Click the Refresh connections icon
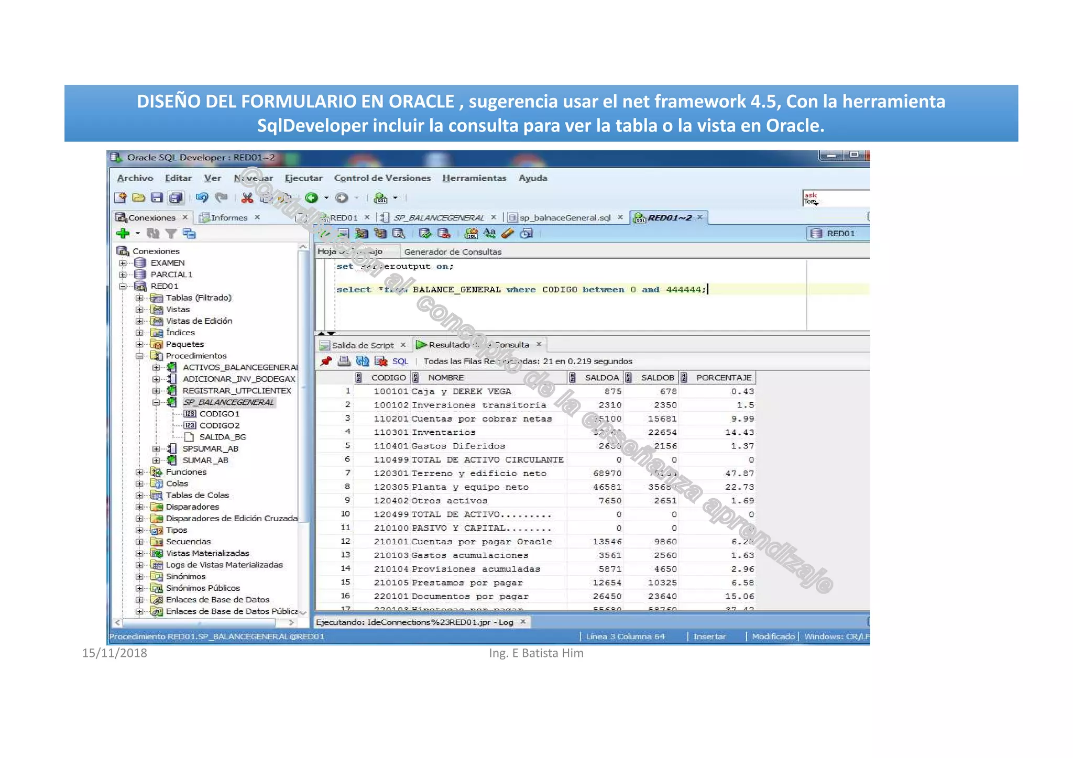The width and height of the screenshot is (1073, 758). point(153,234)
